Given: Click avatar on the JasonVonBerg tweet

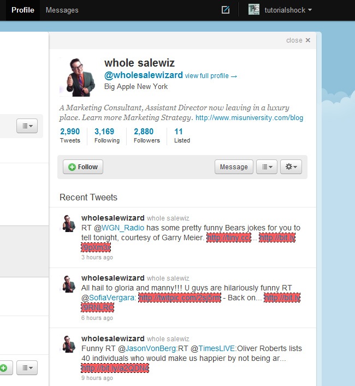Looking at the screenshot, I should [68, 344].
